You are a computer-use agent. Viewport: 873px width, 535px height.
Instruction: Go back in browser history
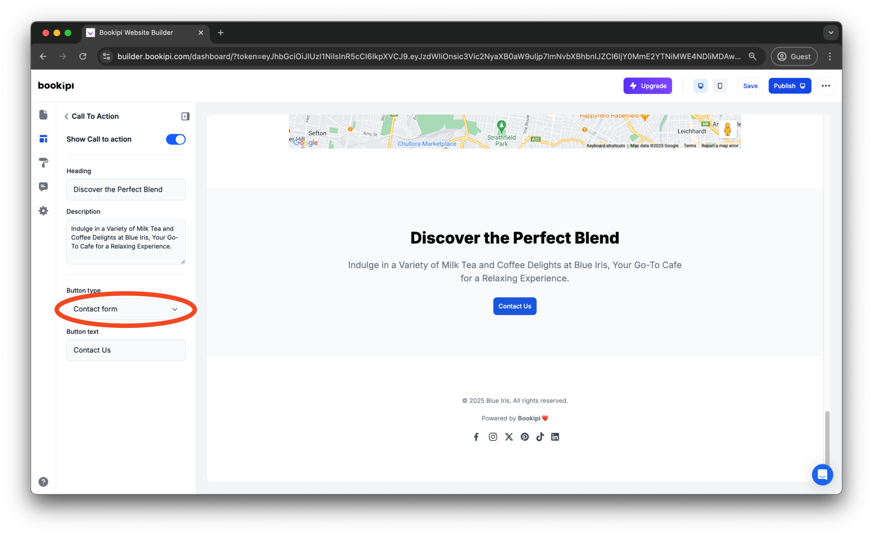(43, 56)
